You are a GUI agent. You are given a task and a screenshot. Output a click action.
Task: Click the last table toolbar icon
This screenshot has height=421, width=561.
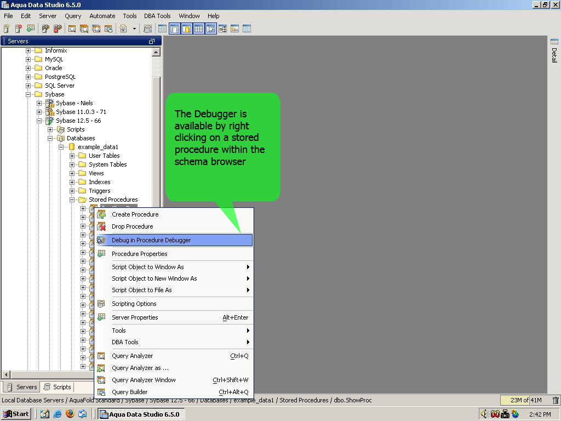(x=247, y=29)
